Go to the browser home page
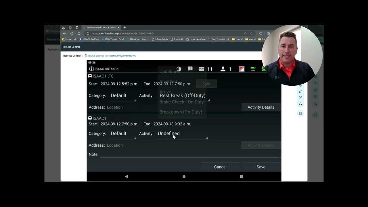 point(79,33)
